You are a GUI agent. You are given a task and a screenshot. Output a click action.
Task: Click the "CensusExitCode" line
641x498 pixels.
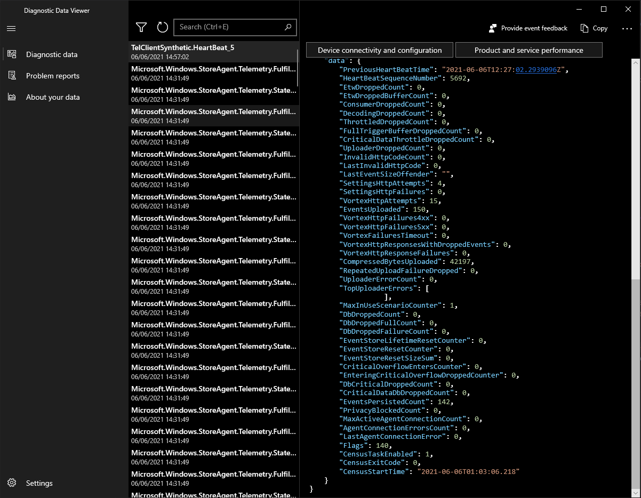[x=380, y=463]
